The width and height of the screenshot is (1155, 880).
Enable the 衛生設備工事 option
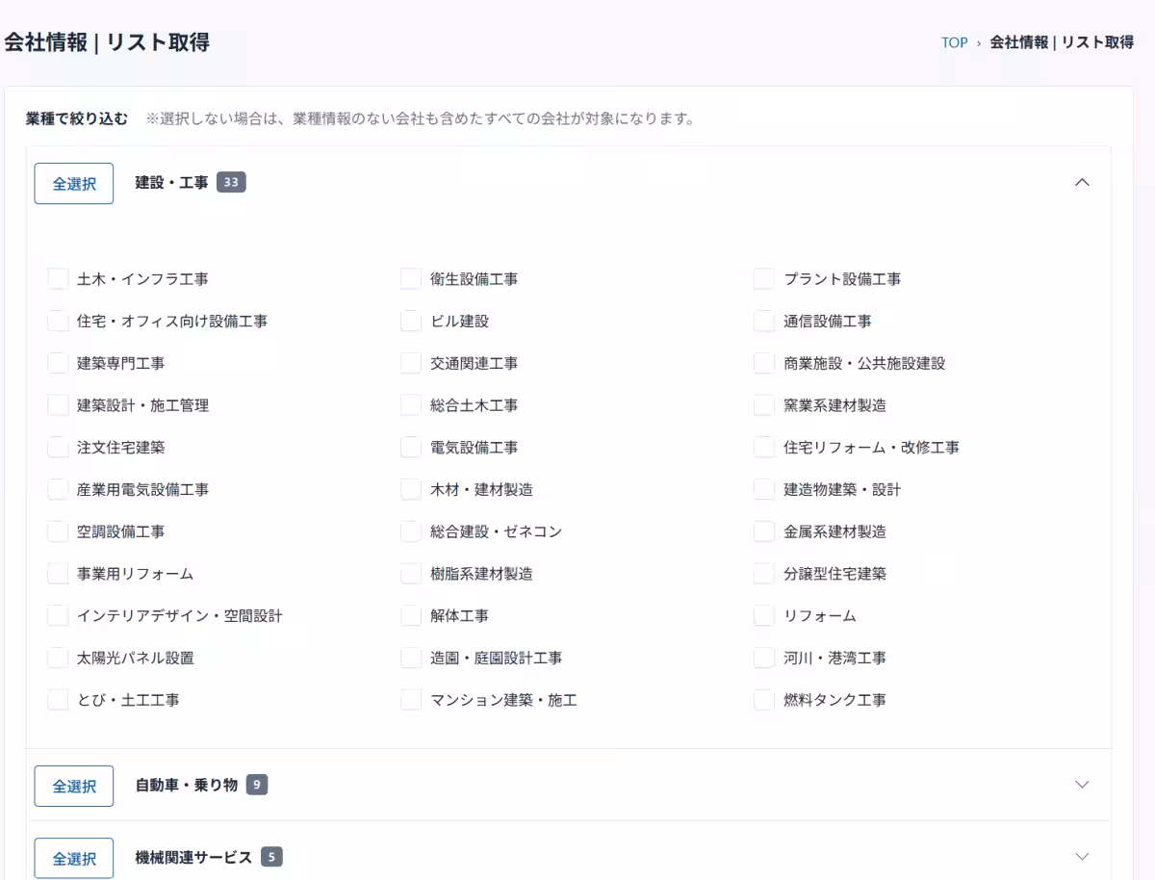(x=410, y=278)
